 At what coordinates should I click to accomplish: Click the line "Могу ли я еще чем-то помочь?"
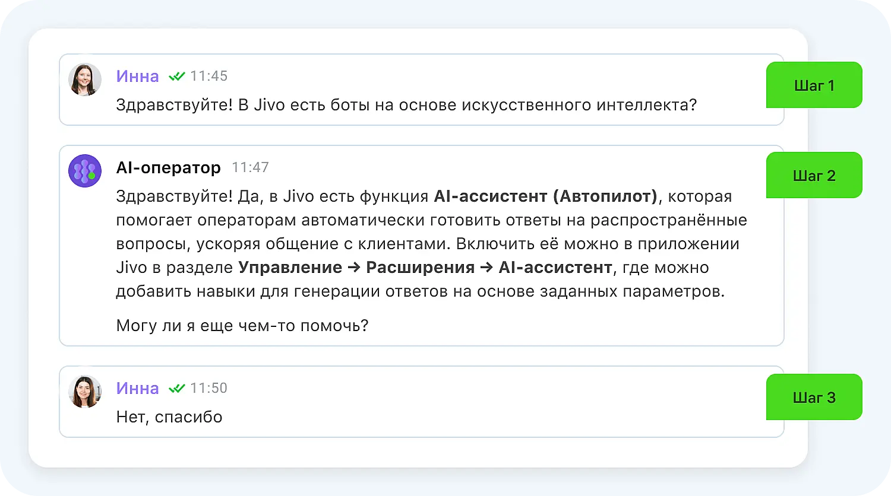(242, 326)
